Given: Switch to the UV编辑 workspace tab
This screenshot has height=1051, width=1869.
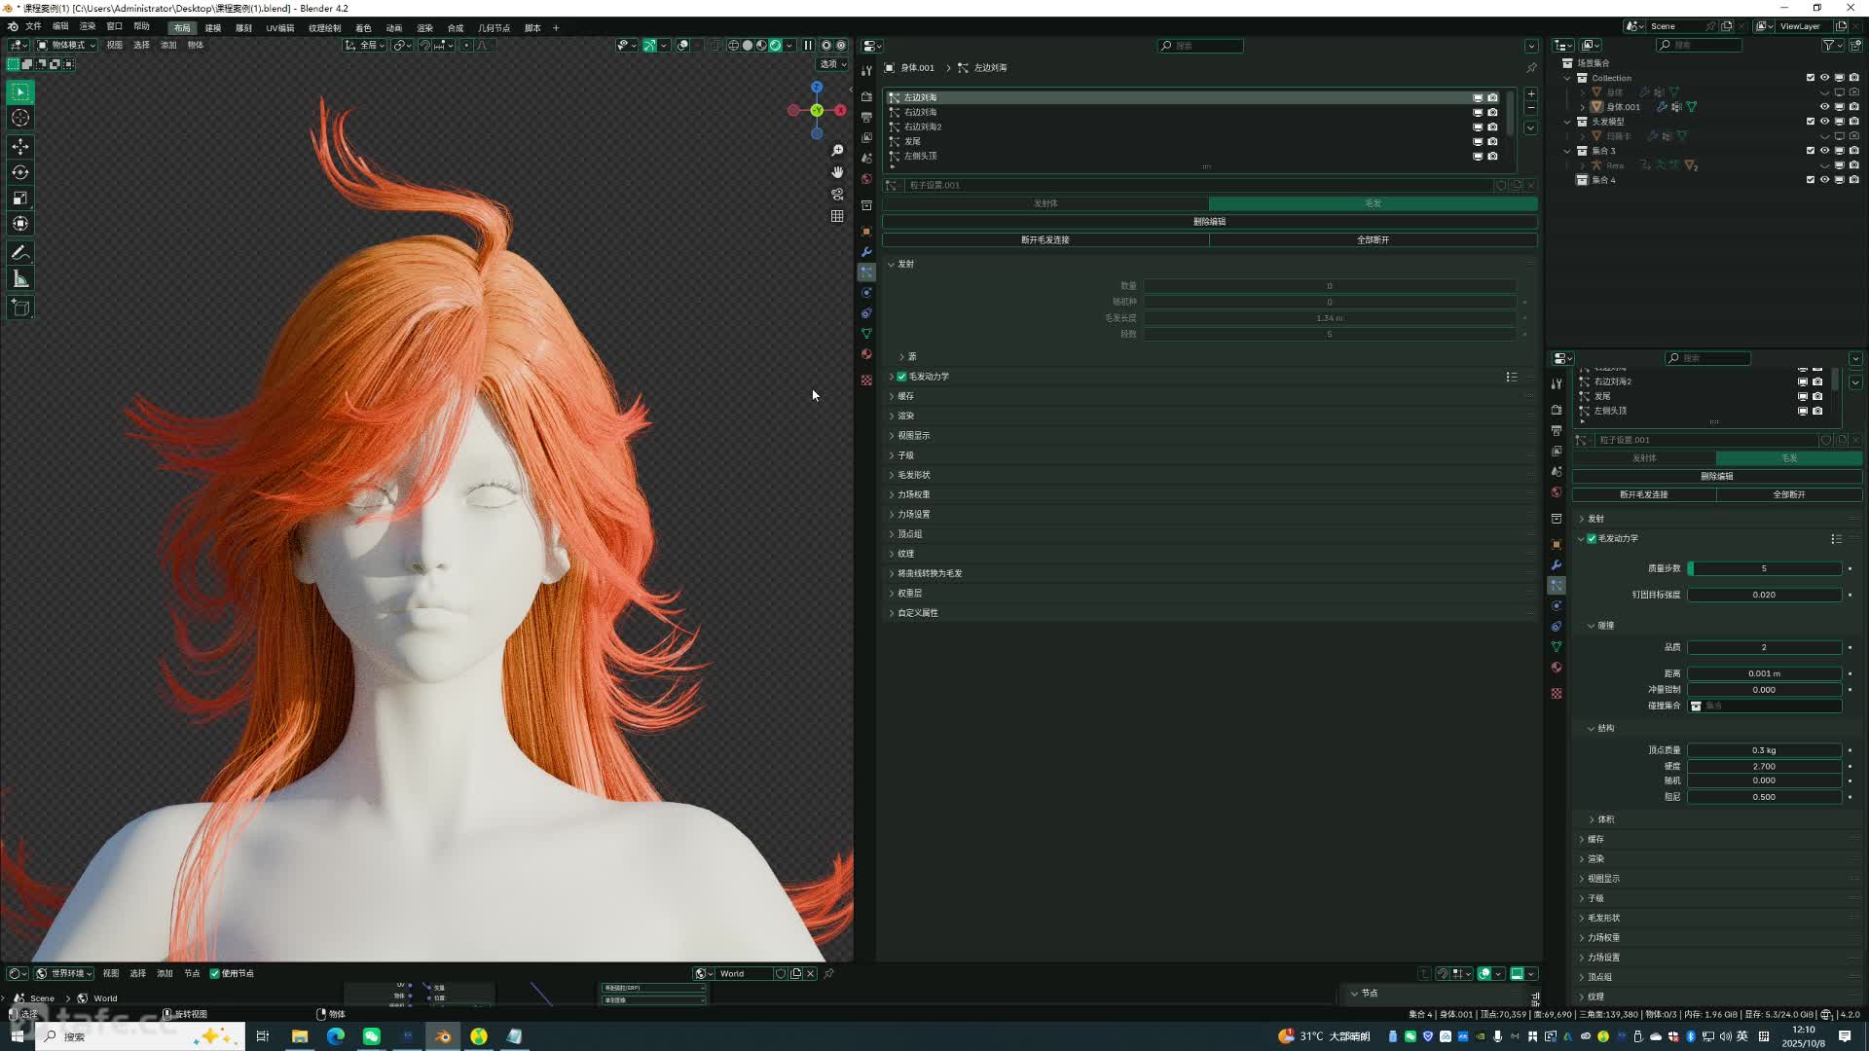Looking at the screenshot, I should (x=279, y=28).
